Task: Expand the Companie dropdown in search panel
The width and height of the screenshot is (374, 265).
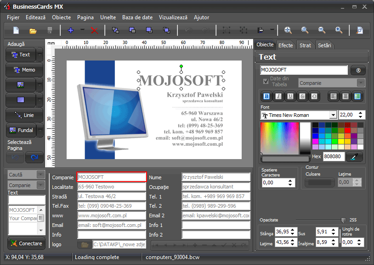Action: point(40,185)
